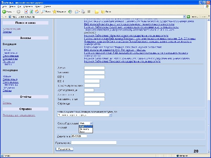Viewport: 211px width, 158px height.
Task: Open the Избранное menu
Action: pos(28,6)
